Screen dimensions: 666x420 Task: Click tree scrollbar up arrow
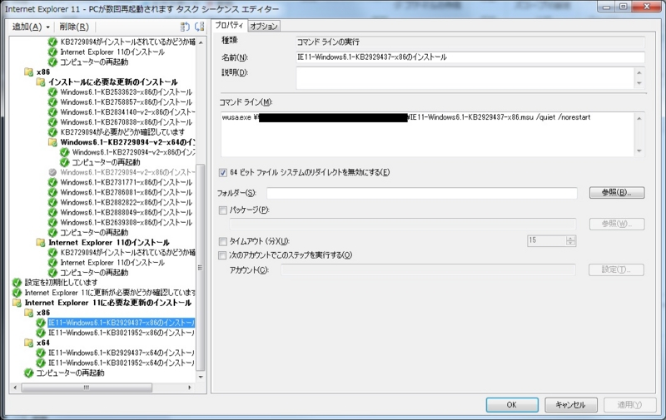[201, 42]
